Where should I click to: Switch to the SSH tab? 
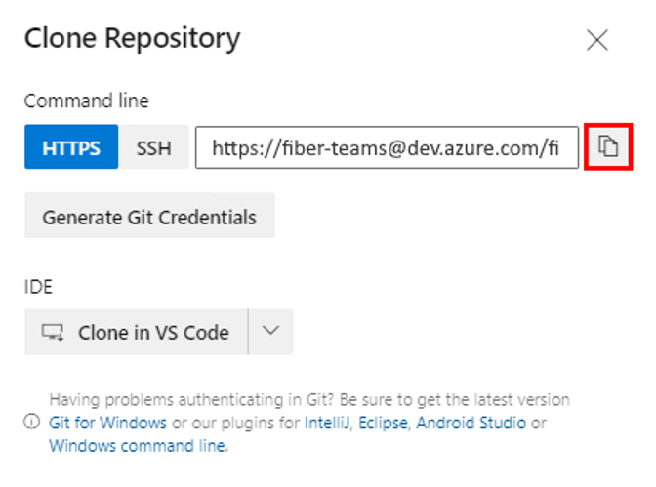[x=153, y=148]
